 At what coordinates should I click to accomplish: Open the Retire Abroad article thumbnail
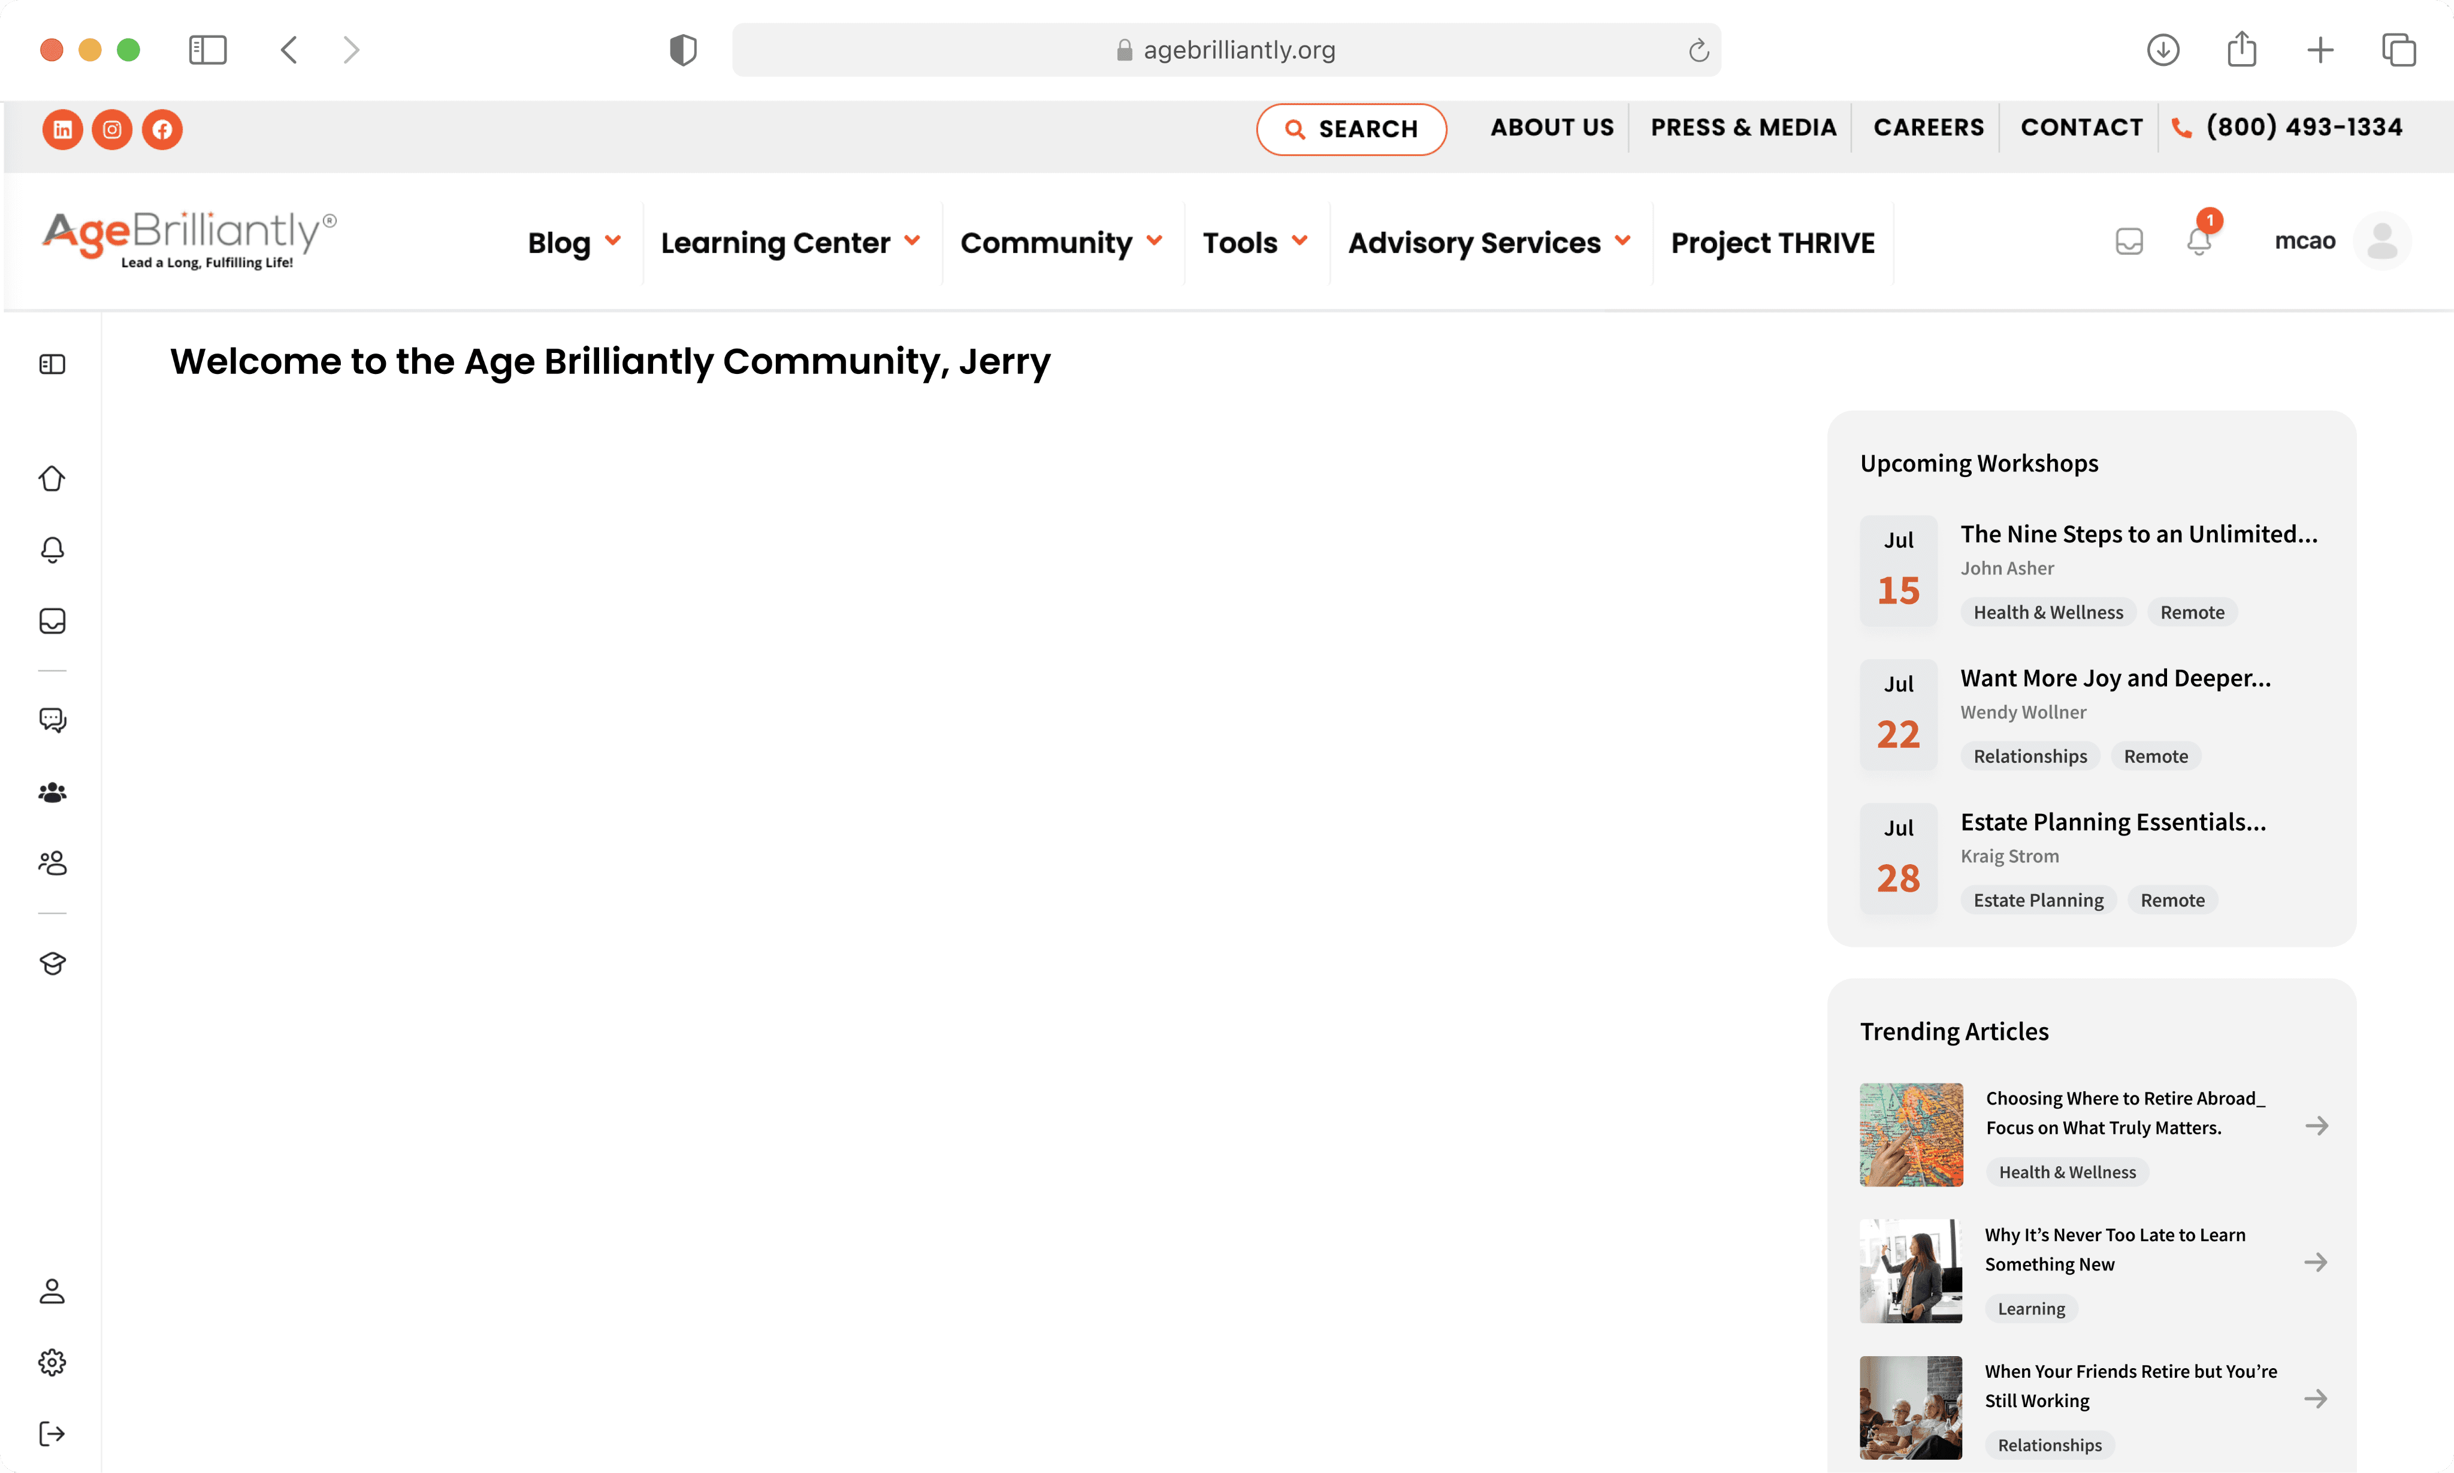1911,1134
